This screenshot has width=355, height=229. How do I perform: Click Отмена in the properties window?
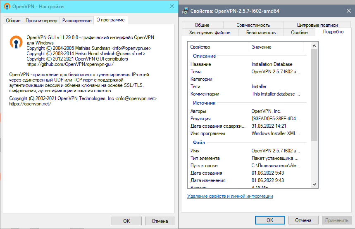303,220
